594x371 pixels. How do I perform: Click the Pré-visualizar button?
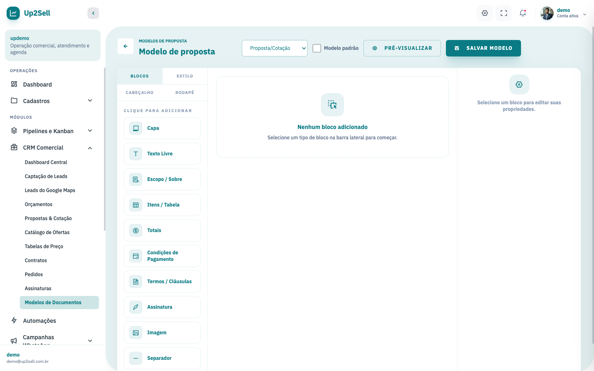click(x=402, y=48)
